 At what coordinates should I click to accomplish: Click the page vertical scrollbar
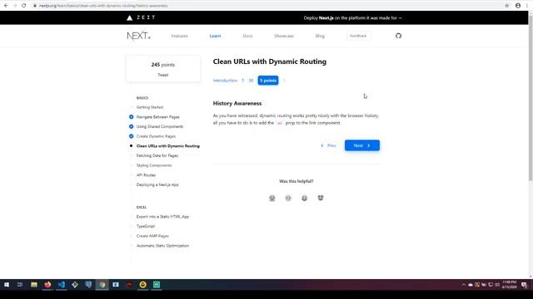(531, 98)
